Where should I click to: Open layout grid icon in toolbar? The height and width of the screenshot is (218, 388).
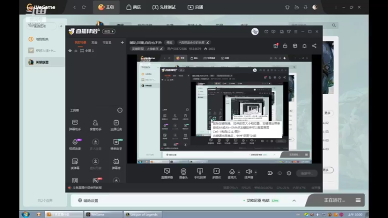point(295,46)
